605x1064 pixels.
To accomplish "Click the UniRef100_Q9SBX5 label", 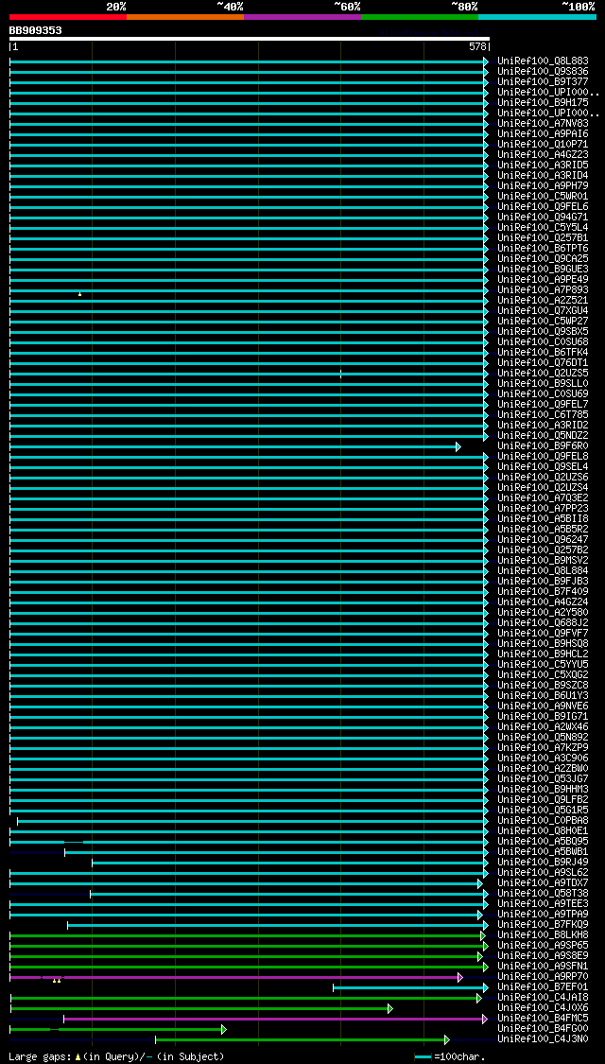I will [543, 331].
